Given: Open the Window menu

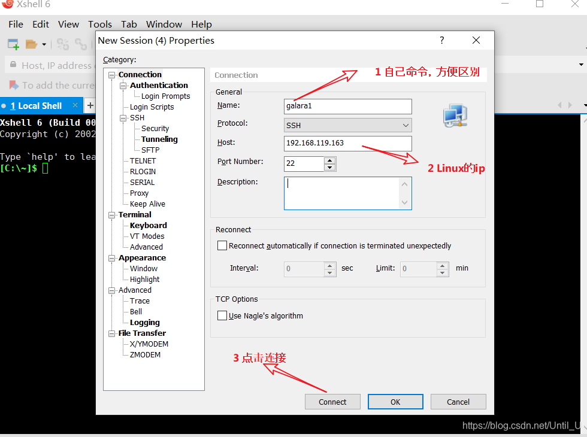Looking at the screenshot, I should (164, 25).
